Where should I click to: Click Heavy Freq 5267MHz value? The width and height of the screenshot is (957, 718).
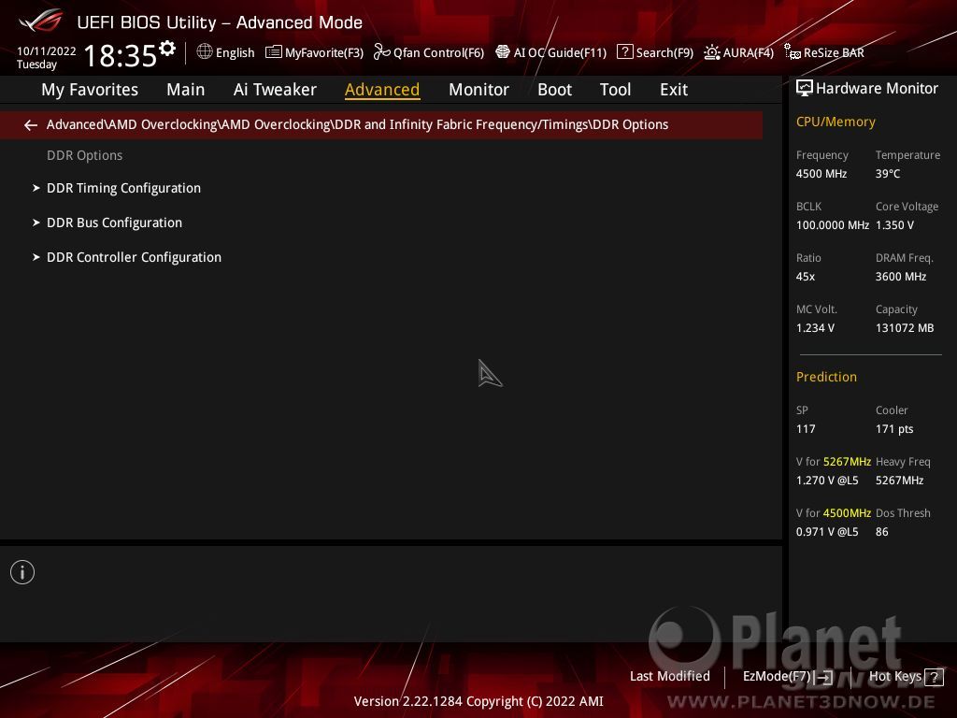(x=899, y=481)
